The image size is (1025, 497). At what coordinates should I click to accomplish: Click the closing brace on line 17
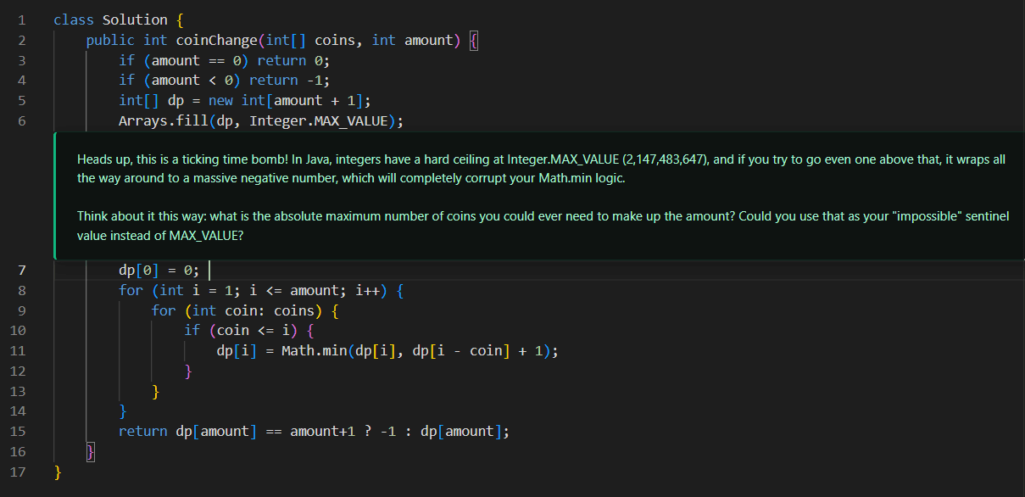(x=57, y=472)
